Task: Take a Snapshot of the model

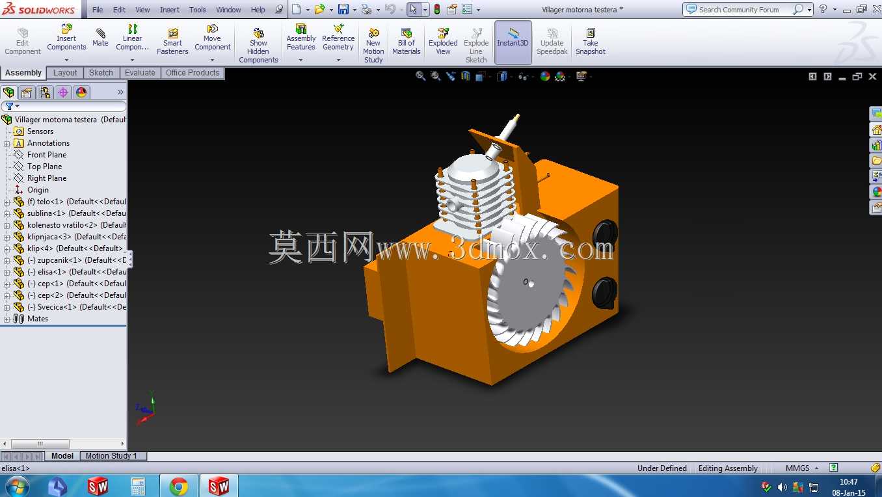Action: [x=591, y=42]
